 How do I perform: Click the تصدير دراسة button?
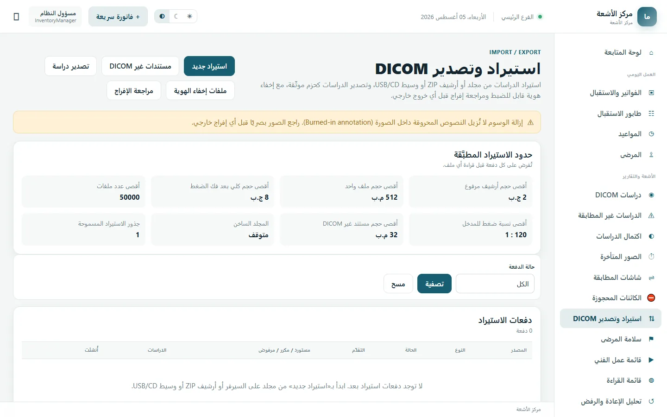(70, 66)
